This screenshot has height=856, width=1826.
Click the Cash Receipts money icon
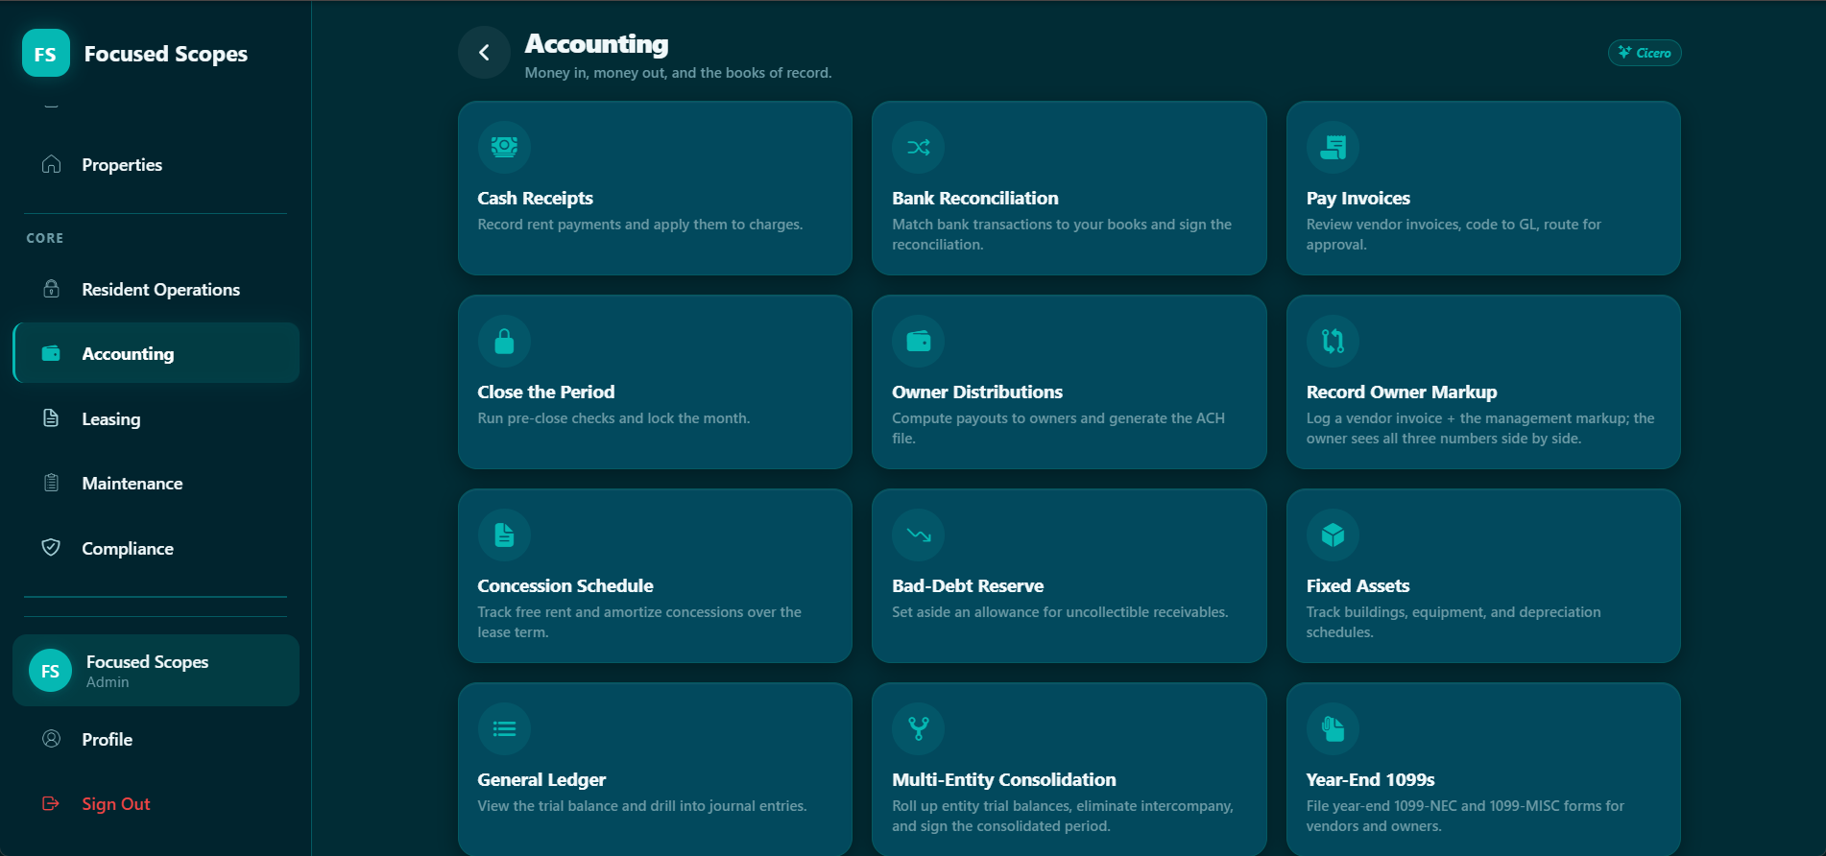(x=504, y=147)
